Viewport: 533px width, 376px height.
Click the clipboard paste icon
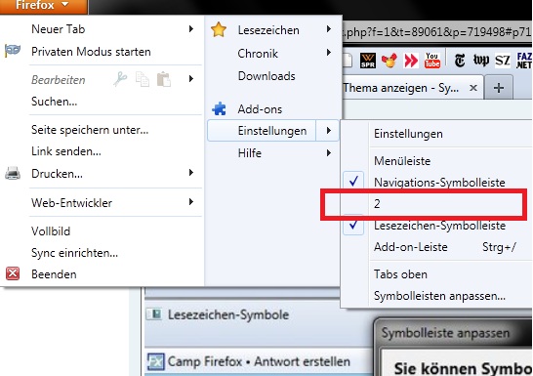[x=163, y=79]
